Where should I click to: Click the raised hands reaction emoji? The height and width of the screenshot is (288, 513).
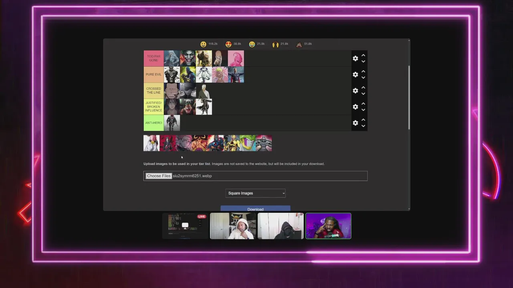point(275,44)
